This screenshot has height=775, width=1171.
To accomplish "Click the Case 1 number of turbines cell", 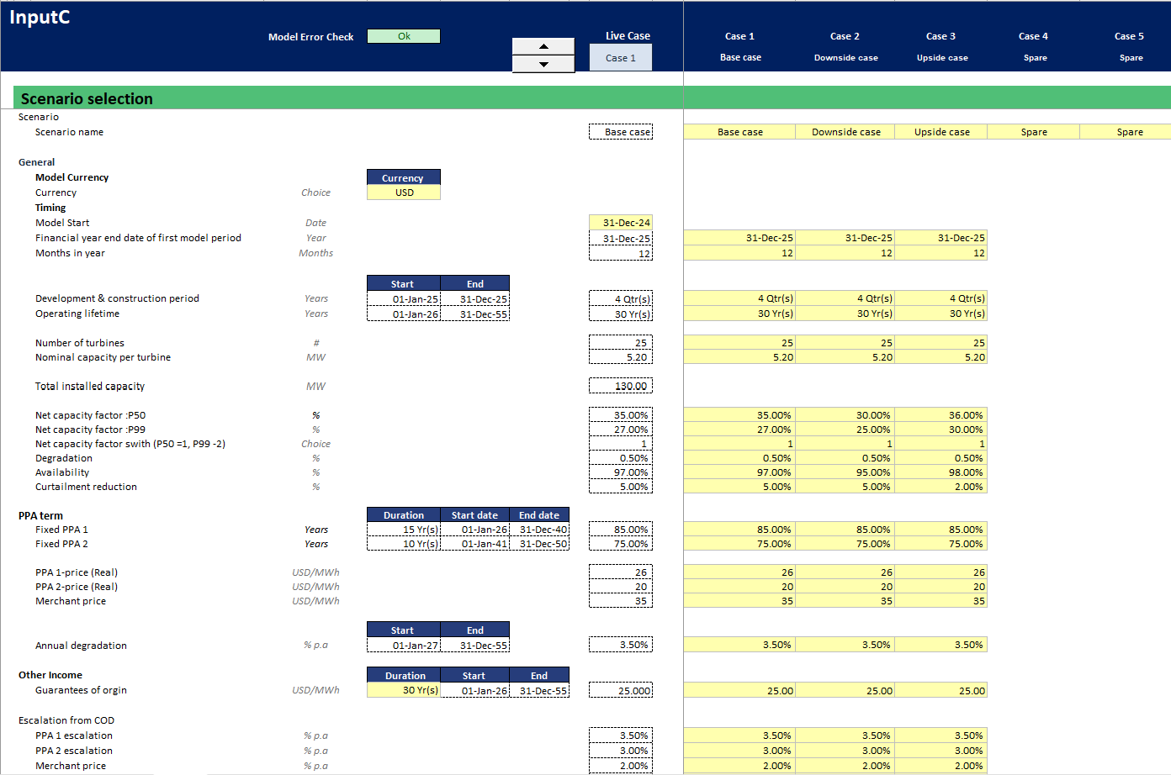I will pyautogui.click(x=739, y=343).
